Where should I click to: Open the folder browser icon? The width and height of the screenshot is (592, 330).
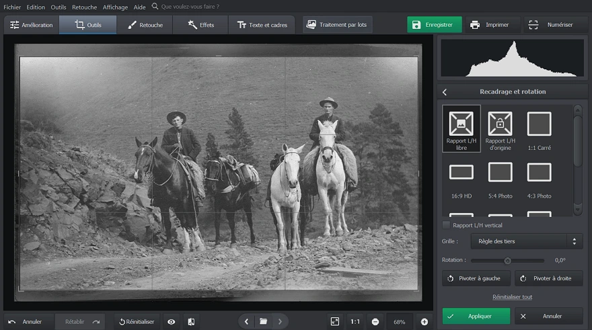coord(264,322)
